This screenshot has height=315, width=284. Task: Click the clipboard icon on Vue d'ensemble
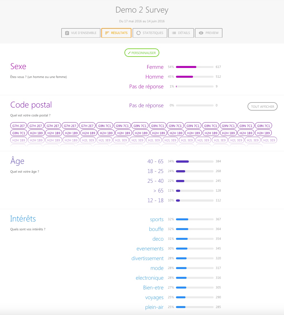coord(67,33)
